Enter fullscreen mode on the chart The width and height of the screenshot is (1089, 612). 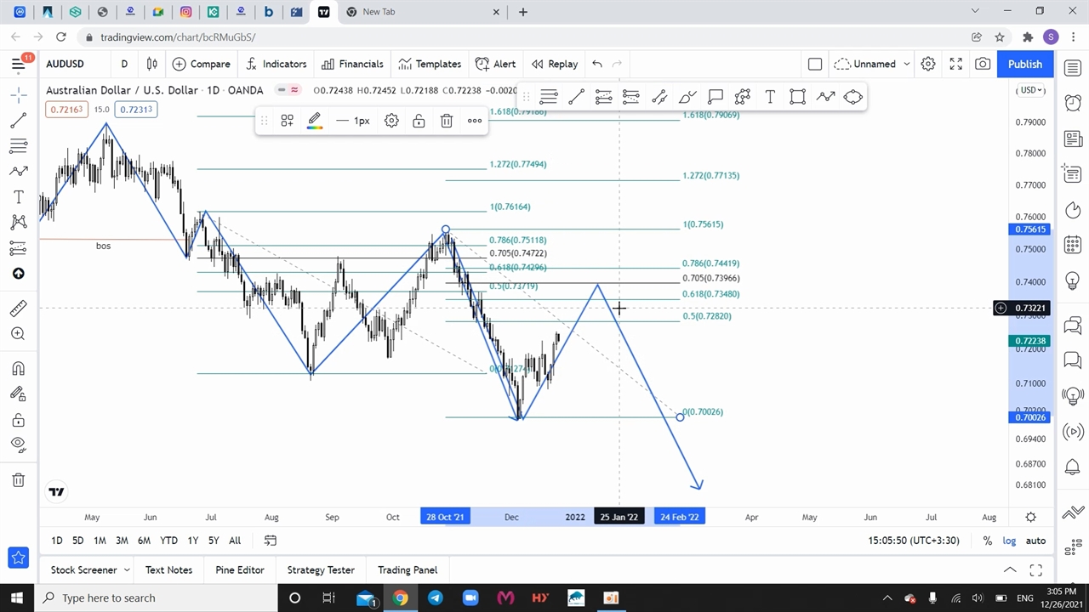(956, 64)
